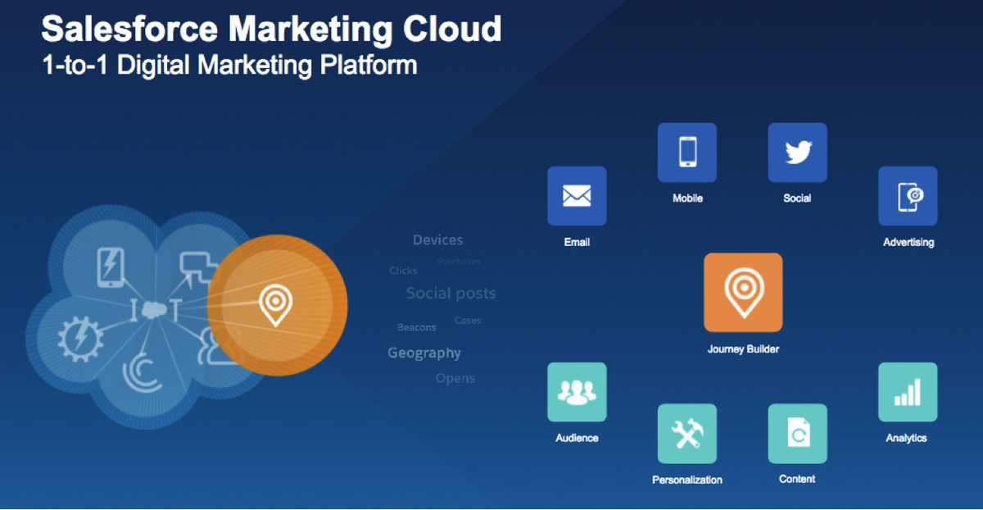Click the Analytics label text
Screen dimensions: 983x510
coord(906,438)
